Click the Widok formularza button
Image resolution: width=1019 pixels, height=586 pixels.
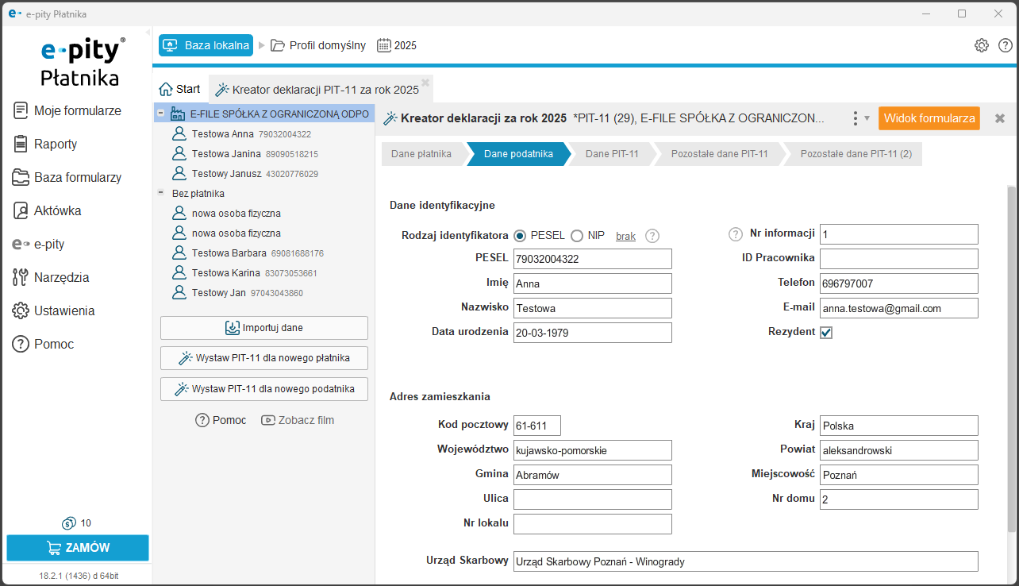point(929,118)
